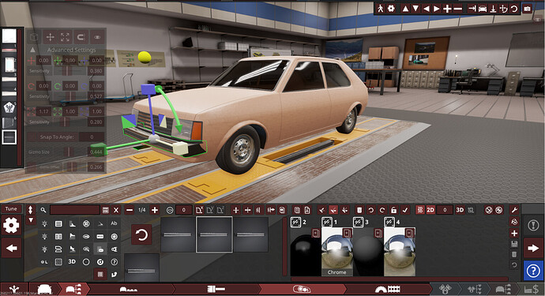545x296 pixels.
Task: Expand the category list down arrow
Action: pos(31,220)
